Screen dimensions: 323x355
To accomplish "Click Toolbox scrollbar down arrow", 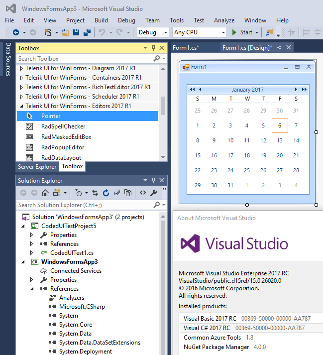I will coord(163,157).
